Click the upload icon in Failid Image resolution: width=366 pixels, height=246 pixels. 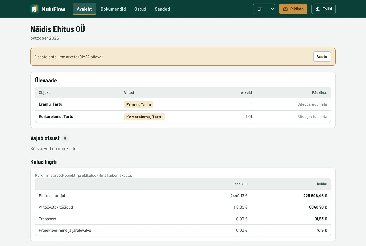(318, 9)
